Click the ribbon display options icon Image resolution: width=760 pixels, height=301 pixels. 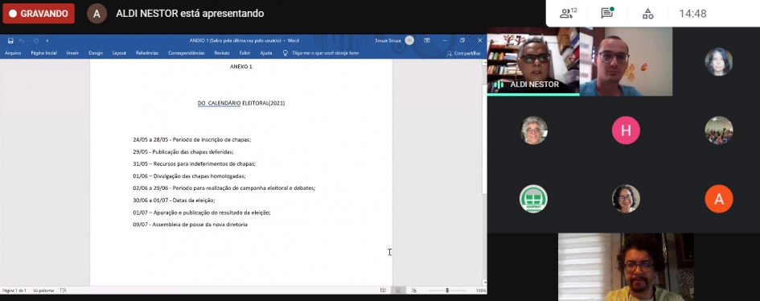click(x=427, y=40)
